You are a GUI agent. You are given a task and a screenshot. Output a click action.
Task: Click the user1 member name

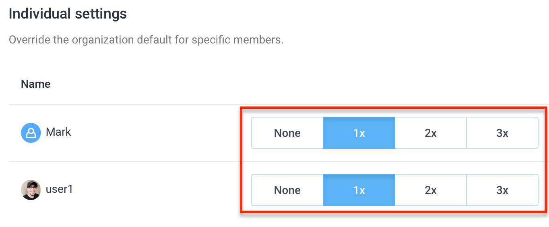click(59, 189)
